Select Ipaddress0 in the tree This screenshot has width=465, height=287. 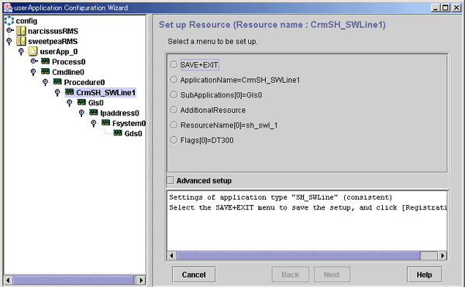point(119,113)
